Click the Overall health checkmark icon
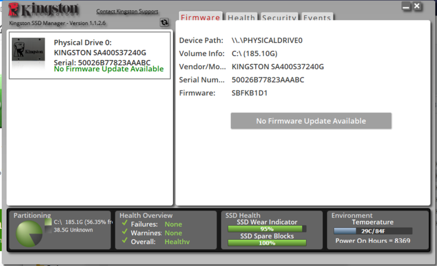Image resolution: width=437 pixels, height=266 pixels. tap(124, 241)
